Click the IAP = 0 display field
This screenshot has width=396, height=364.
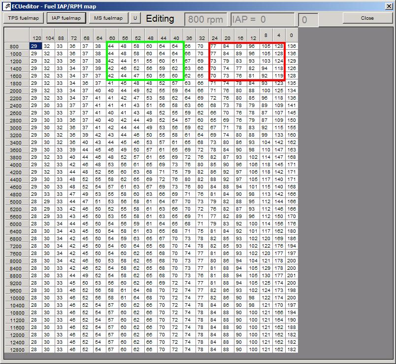(263, 19)
